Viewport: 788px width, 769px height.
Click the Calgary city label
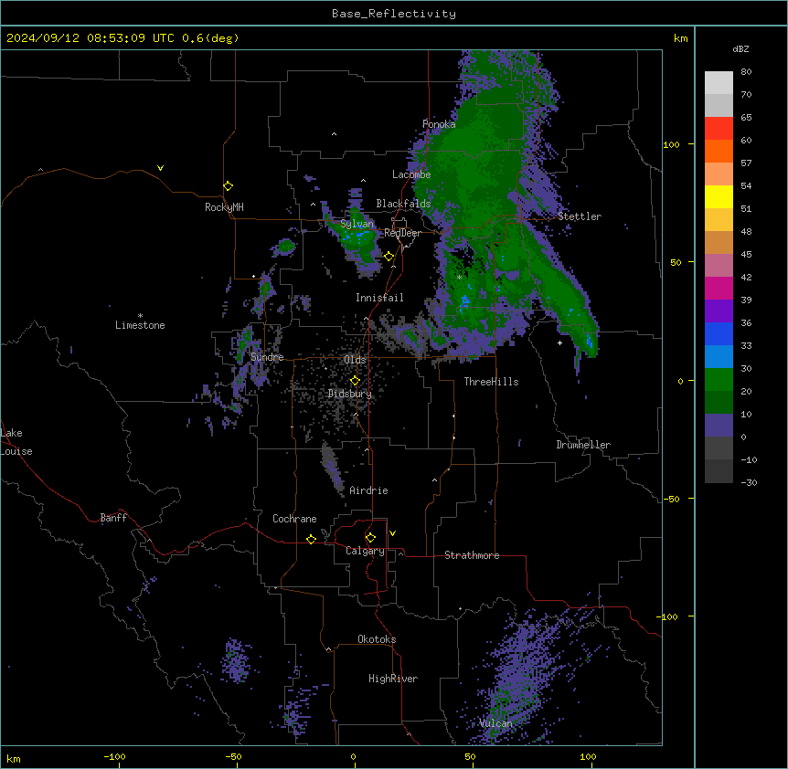pyautogui.click(x=365, y=551)
